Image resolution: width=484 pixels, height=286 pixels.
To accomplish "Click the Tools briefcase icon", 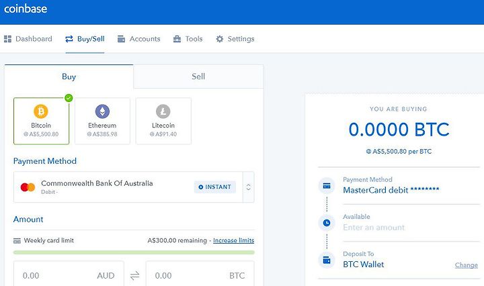I will pyautogui.click(x=177, y=39).
